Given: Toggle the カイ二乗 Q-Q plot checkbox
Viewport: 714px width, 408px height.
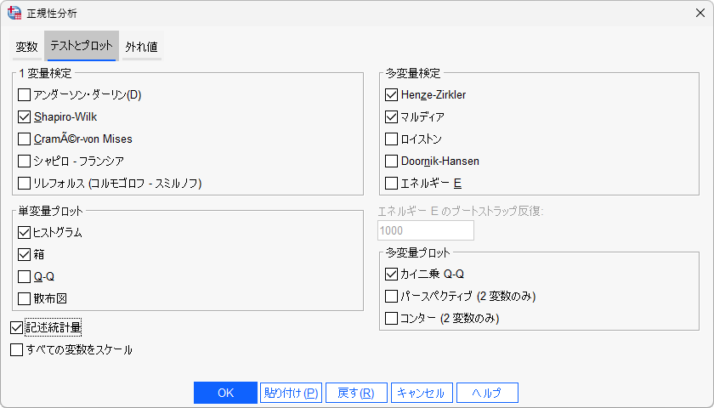Looking at the screenshot, I should click(391, 275).
